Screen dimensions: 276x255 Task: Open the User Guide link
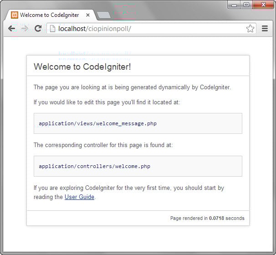[x=79, y=197]
